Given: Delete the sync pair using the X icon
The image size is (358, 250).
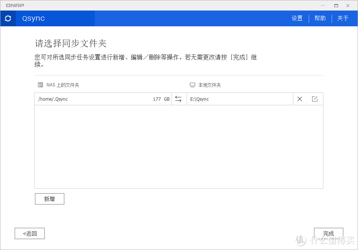Looking at the screenshot, I should [300, 99].
